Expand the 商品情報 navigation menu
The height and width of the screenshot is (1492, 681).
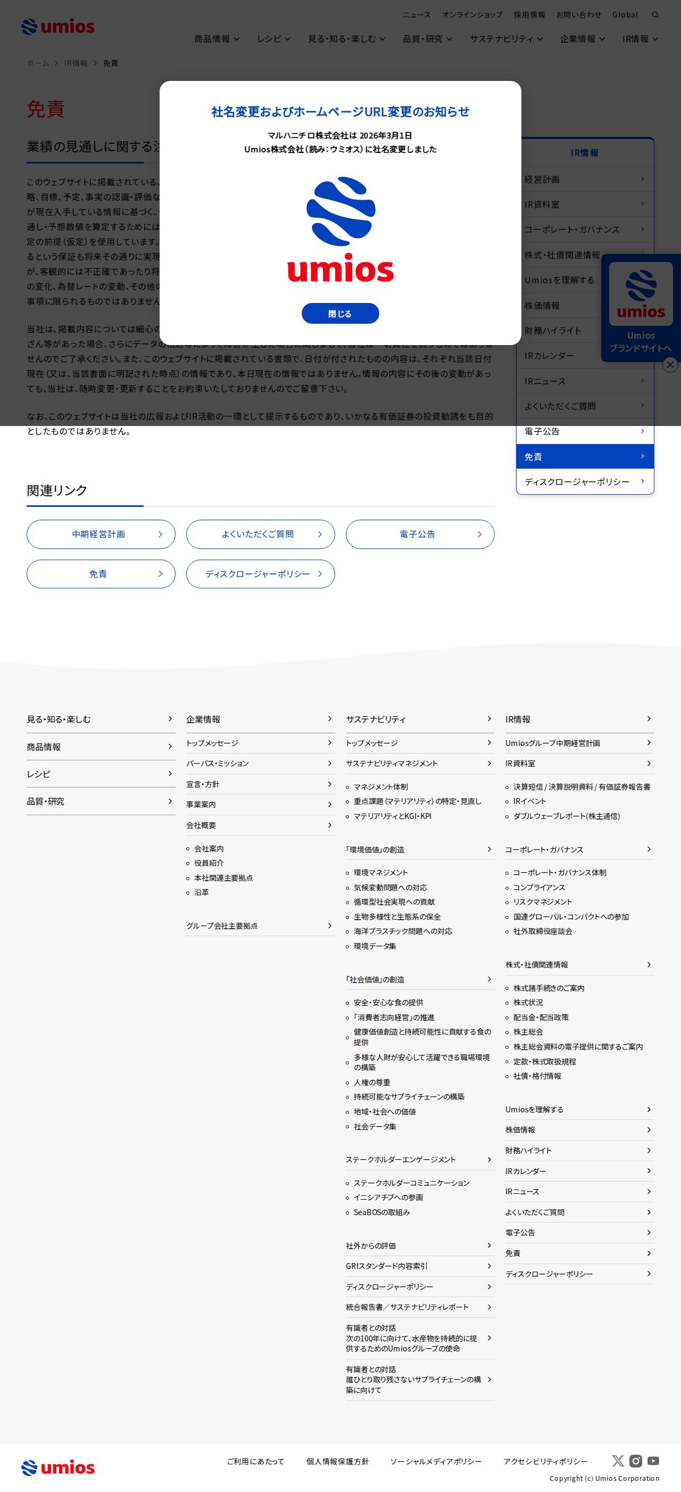217,39
